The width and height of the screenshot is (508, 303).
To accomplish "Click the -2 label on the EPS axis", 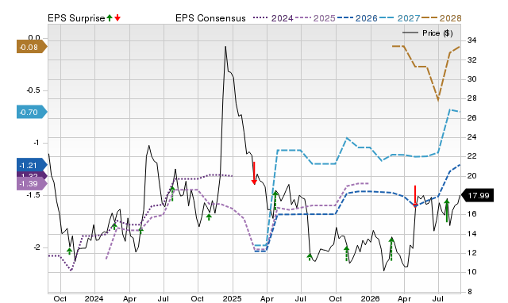I will [37, 247].
